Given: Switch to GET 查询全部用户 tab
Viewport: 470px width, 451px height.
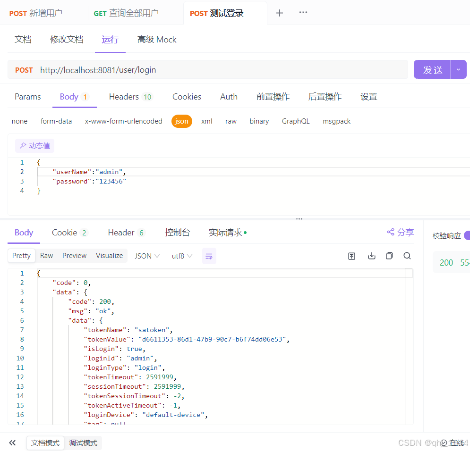Looking at the screenshot, I should pos(126,13).
